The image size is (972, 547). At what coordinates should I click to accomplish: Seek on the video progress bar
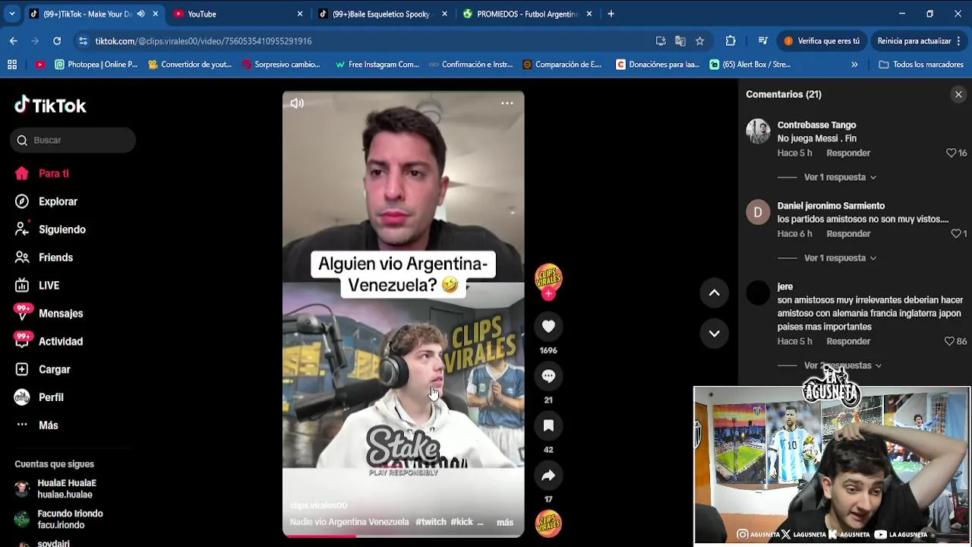click(403, 536)
